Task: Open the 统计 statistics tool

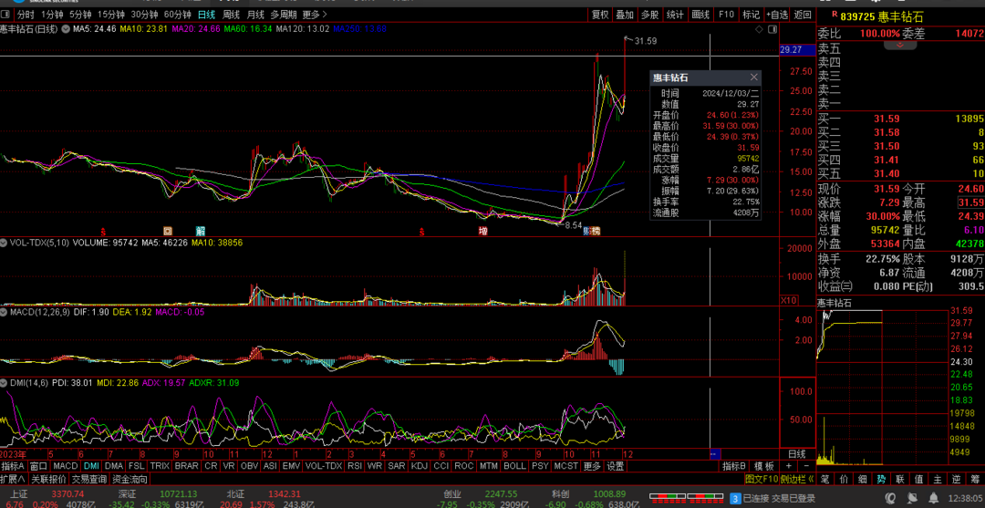Action: tap(675, 14)
